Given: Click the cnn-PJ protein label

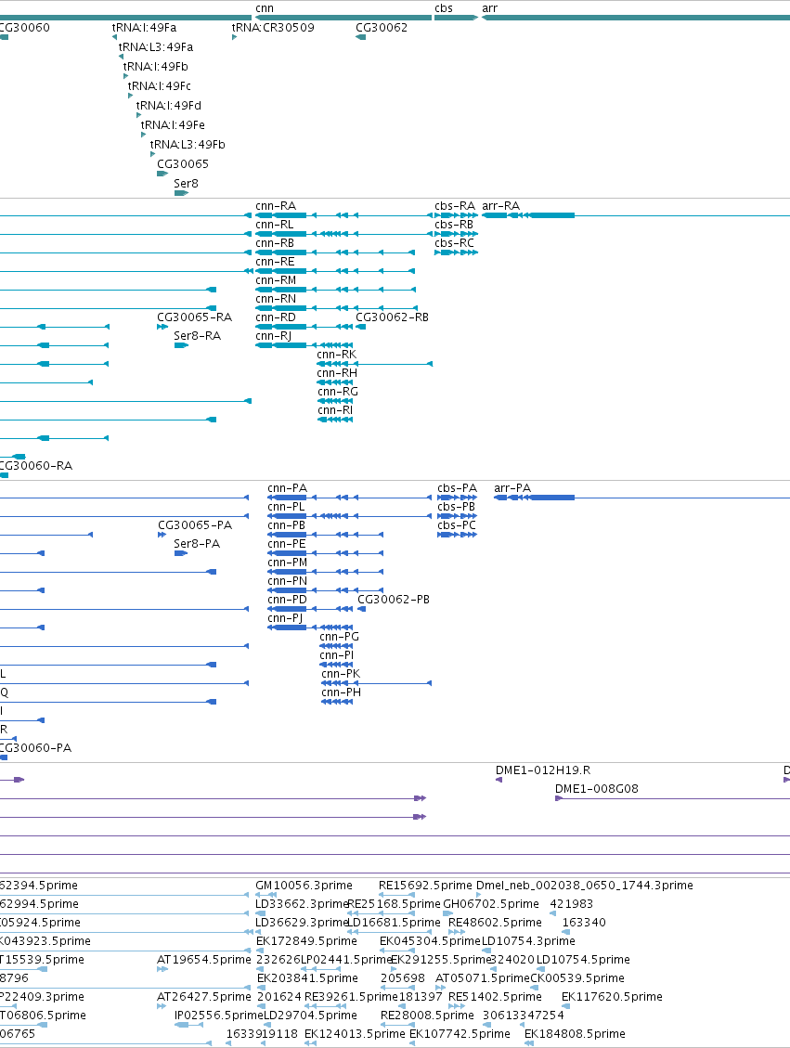Looking at the screenshot, I should 285,618.
